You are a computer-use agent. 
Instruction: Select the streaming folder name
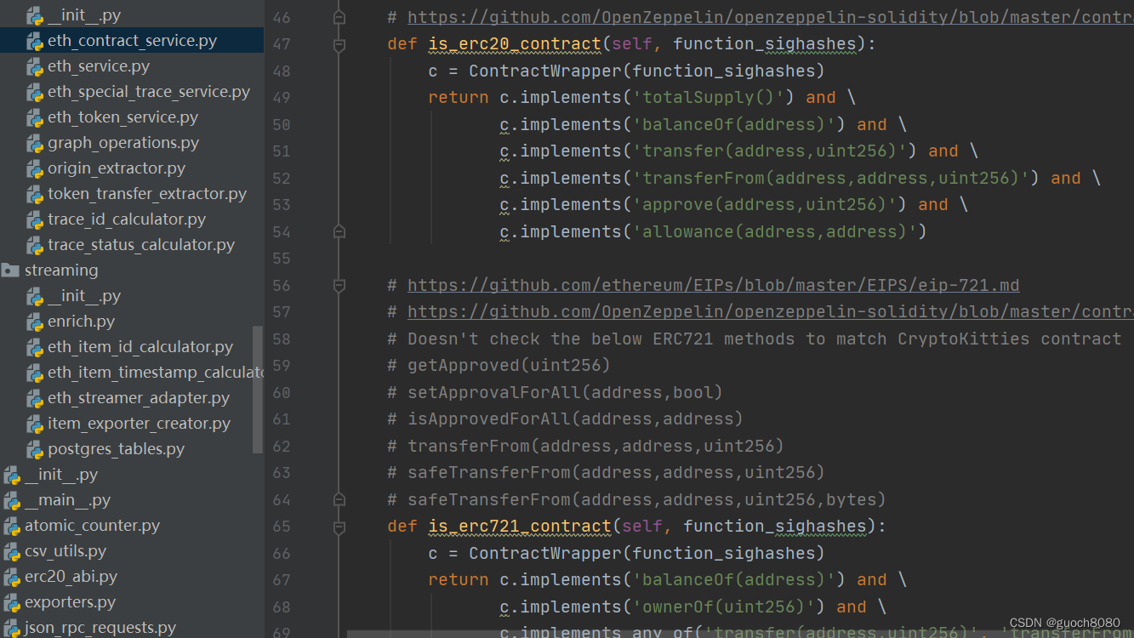pos(61,271)
